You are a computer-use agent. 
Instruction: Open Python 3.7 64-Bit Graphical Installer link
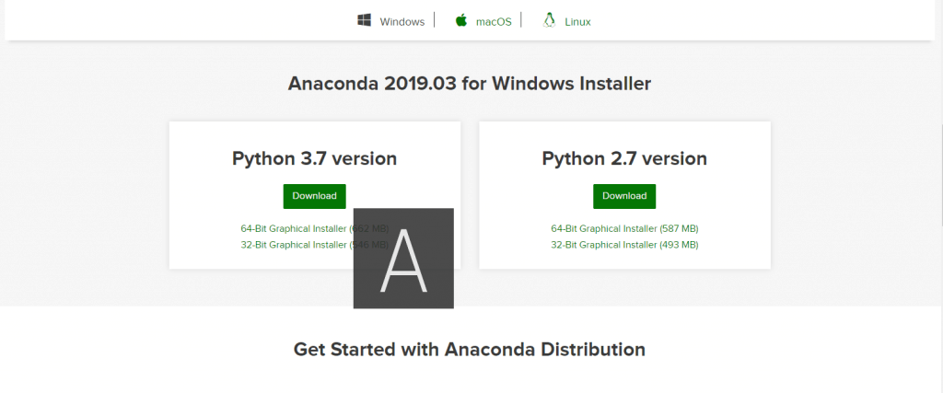point(315,229)
